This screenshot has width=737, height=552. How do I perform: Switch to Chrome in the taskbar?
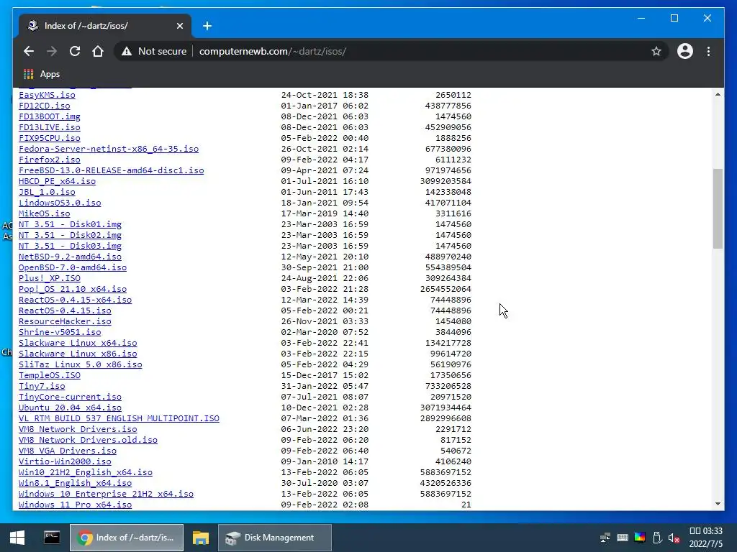click(x=127, y=538)
